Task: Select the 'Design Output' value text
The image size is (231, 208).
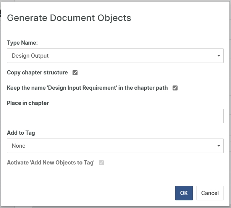Action: point(31,56)
